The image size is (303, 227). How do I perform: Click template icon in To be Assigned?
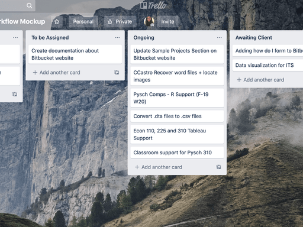pyautogui.click(x=117, y=73)
